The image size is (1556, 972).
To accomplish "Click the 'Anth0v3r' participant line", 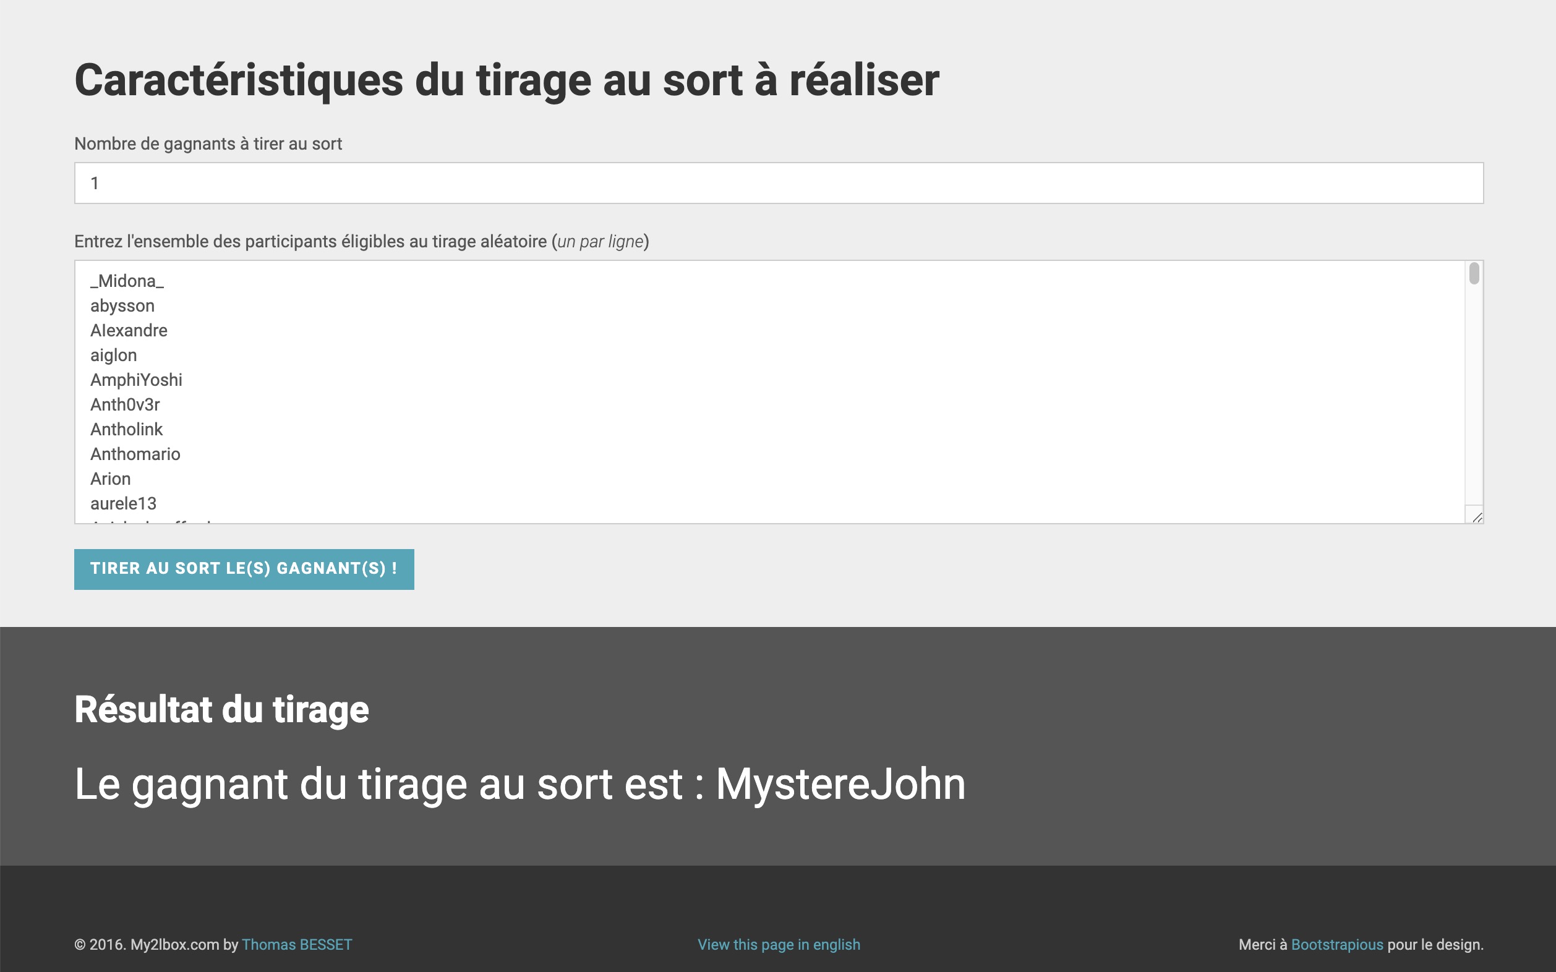I will pyautogui.click(x=125, y=405).
